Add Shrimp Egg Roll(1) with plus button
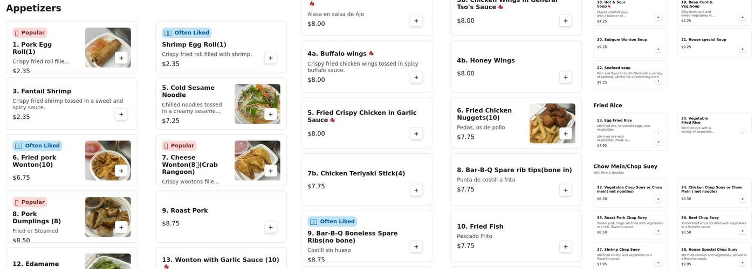The image size is (755, 269). tap(271, 58)
